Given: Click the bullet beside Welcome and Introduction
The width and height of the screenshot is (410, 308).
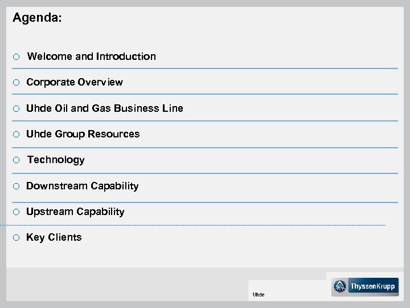Looking at the screenshot, I should [x=18, y=56].
